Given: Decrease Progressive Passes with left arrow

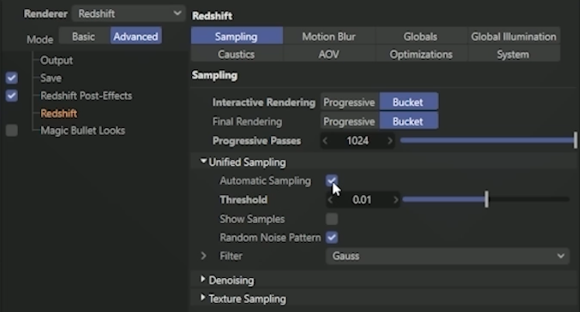Looking at the screenshot, I should pos(325,141).
